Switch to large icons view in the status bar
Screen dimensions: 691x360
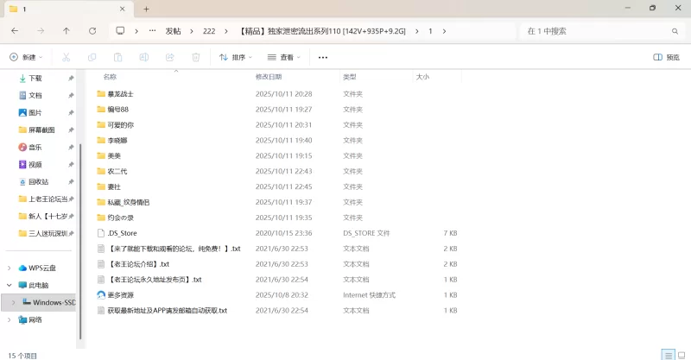tap(681, 354)
